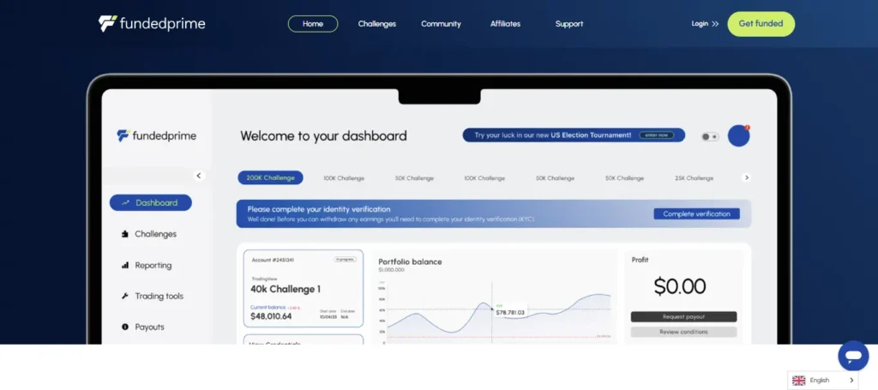
Task: Open the Affiliates nav item
Action: 505,24
